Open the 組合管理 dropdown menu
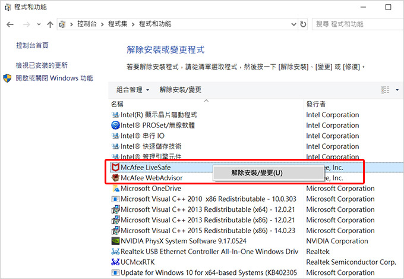This screenshot has width=404, height=279. (x=132, y=90)
